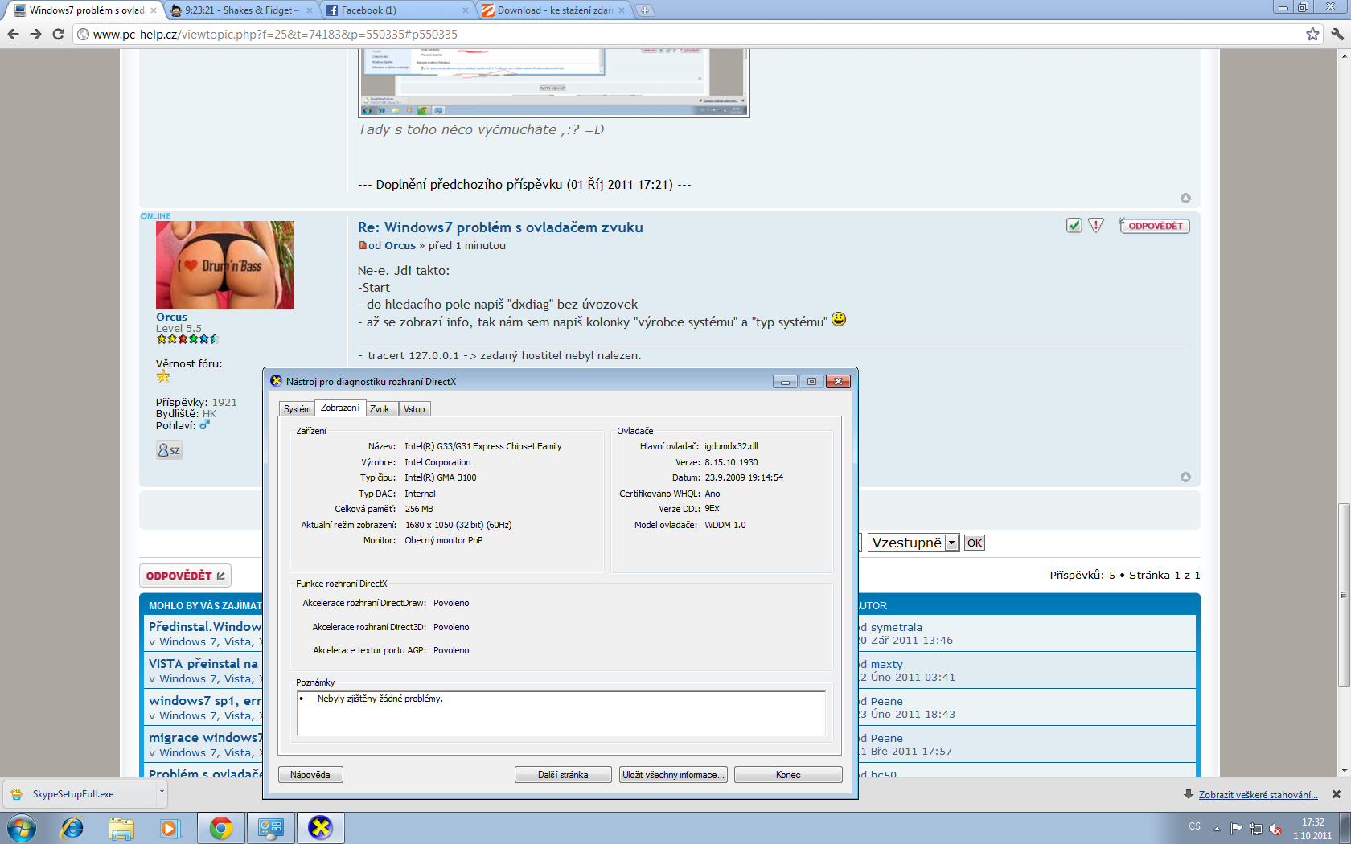
Task: Show hidden system tray icons
Action: [x=1217, y=828]
